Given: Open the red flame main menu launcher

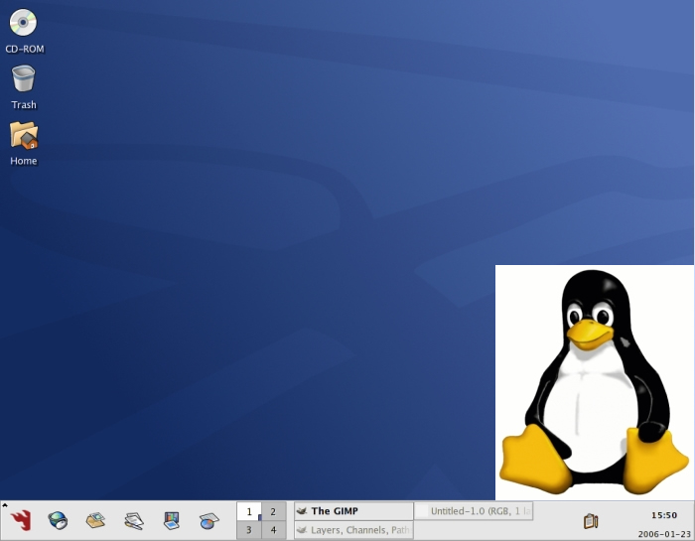Looking at the screenshot, I should tap(21, 520).
